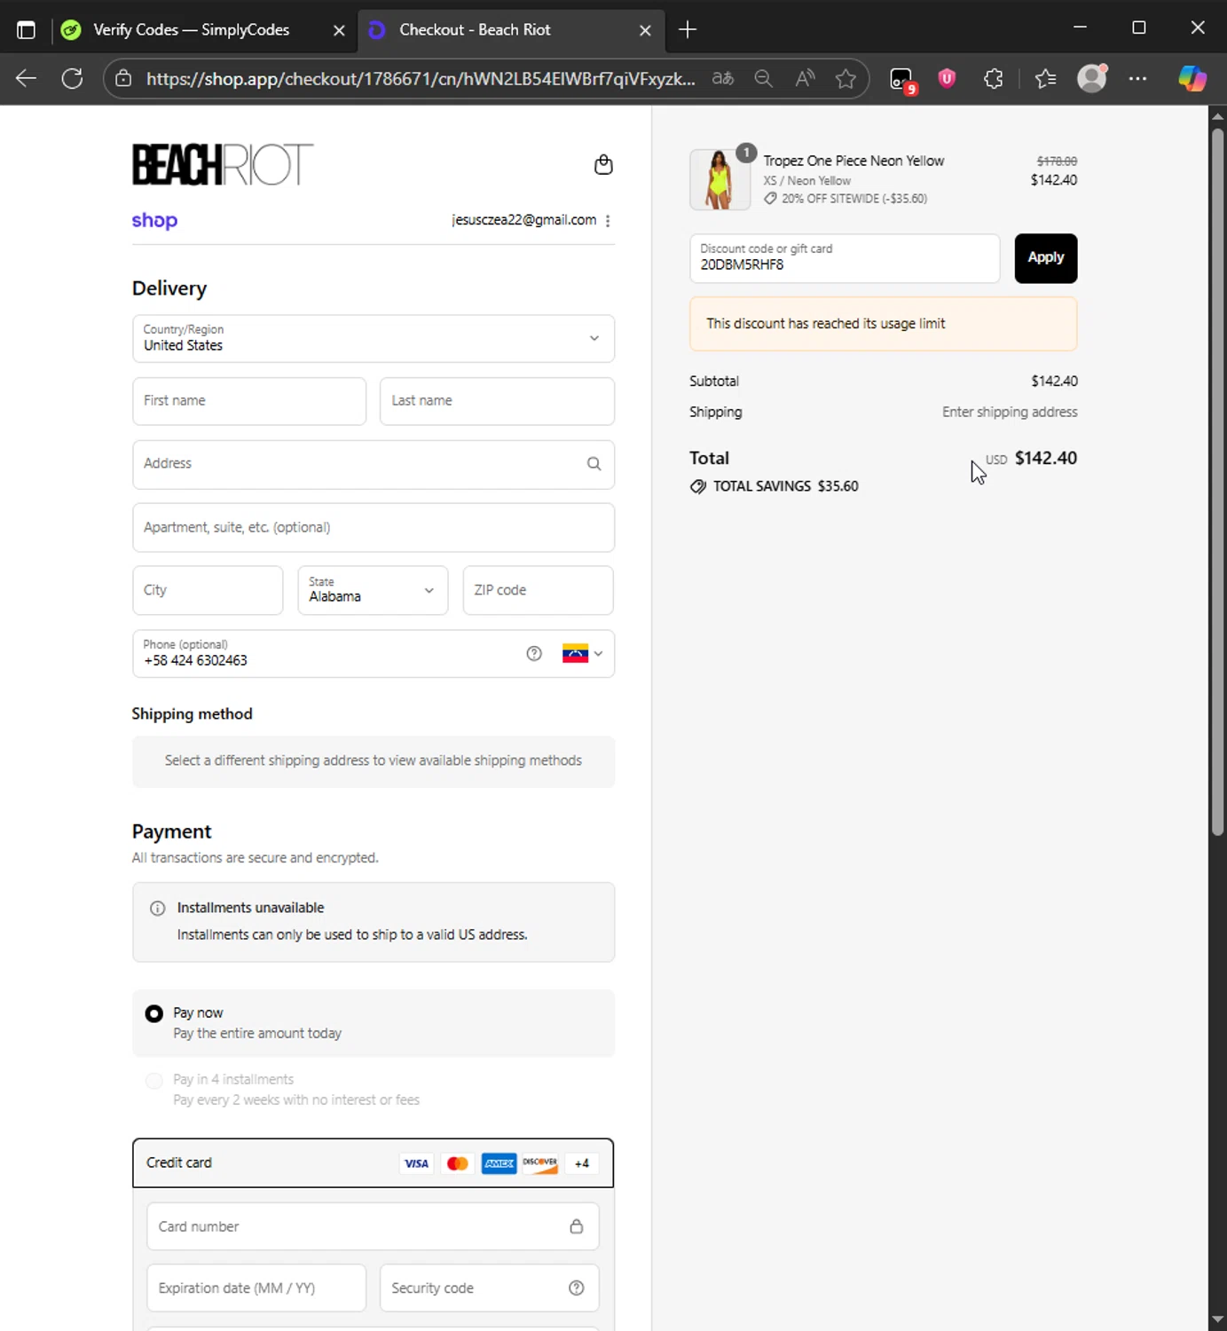Image resolution: width=1227 pixels, height=1331 pixels.
Task: Expand the +4 more card types
Action: tap(582, 1163)
